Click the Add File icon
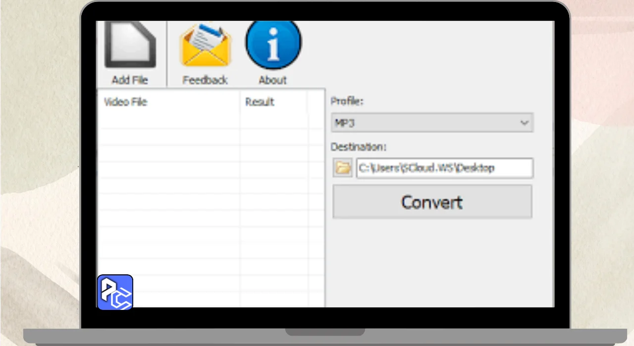This screenshot has height=346, width=634. click(x=130, y=45)
